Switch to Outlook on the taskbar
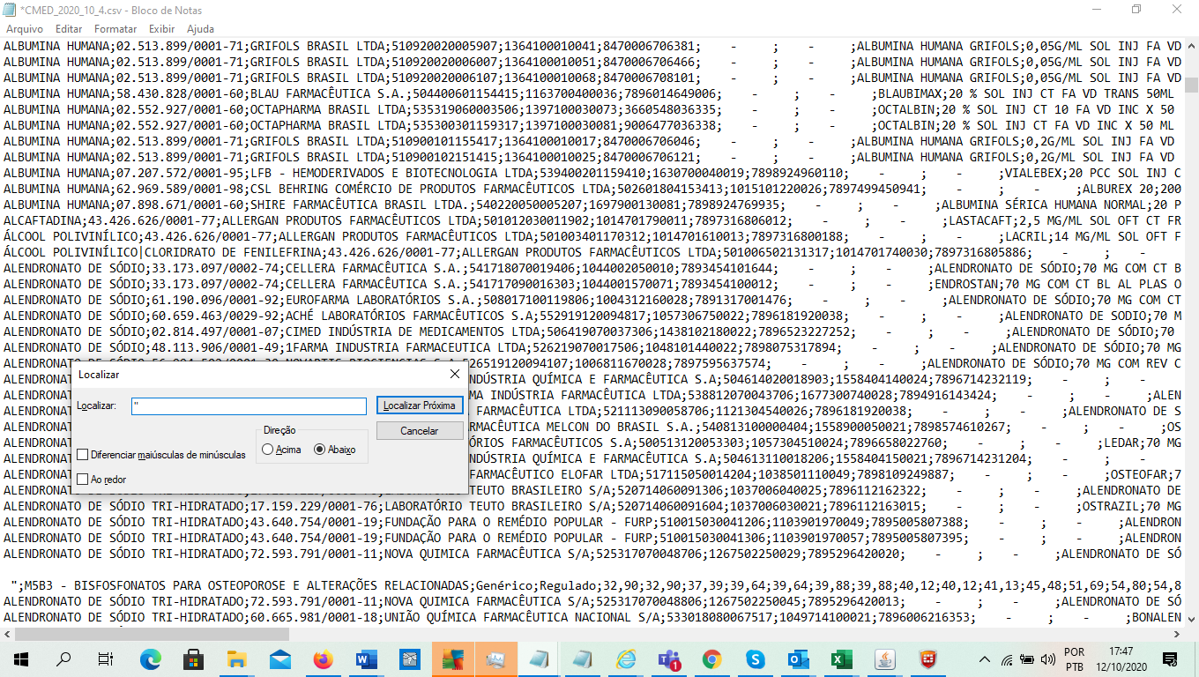The image size is (1199, 677). pyautogui.click(x=798, y=658)
